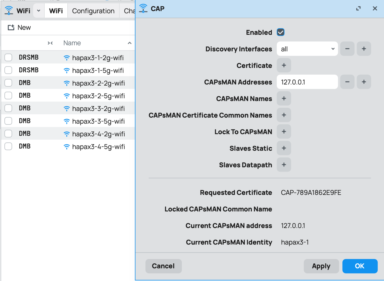This screenshot has width=384, height=281.
Task: Add a Slaves Static entry
Action: [x=284, y=148]
